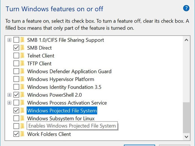Click folder icon beside Windows Hypervisor Platform

[22, 79]
